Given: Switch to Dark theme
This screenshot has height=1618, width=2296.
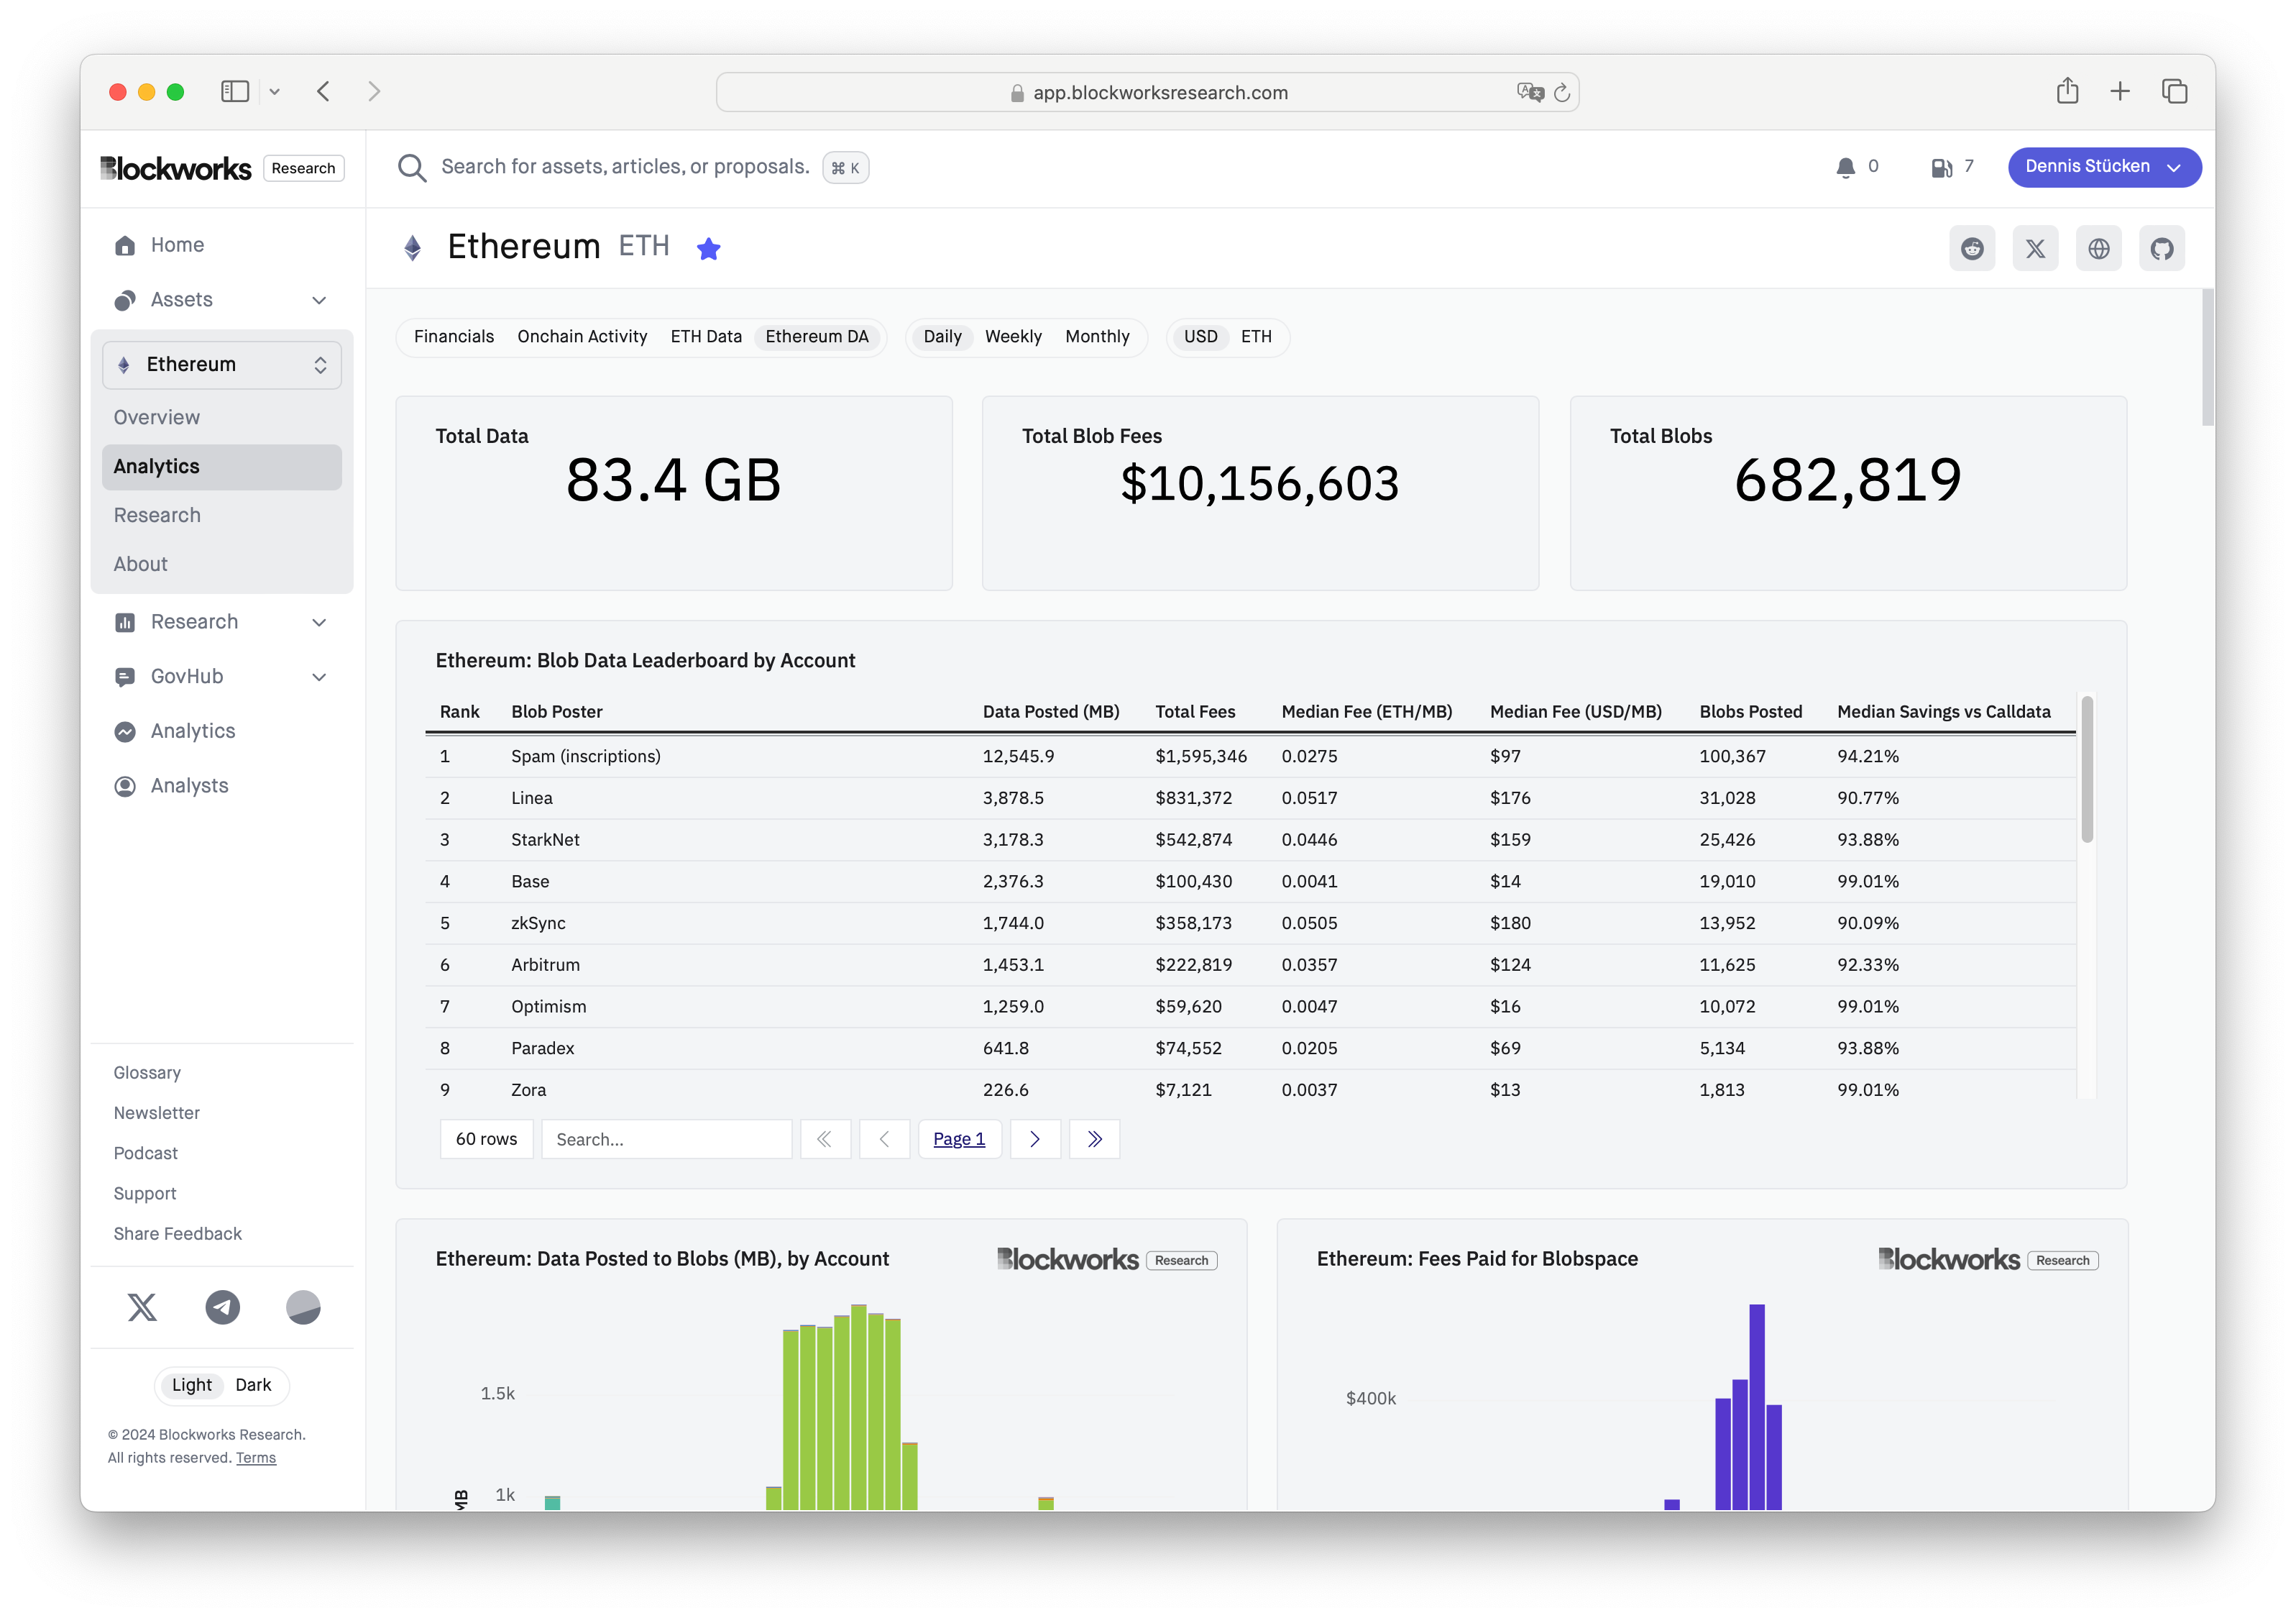Looking at the screenshot, I should (253, 1385).
